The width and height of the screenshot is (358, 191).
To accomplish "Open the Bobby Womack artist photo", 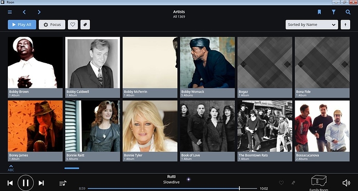I will point(208,63).
